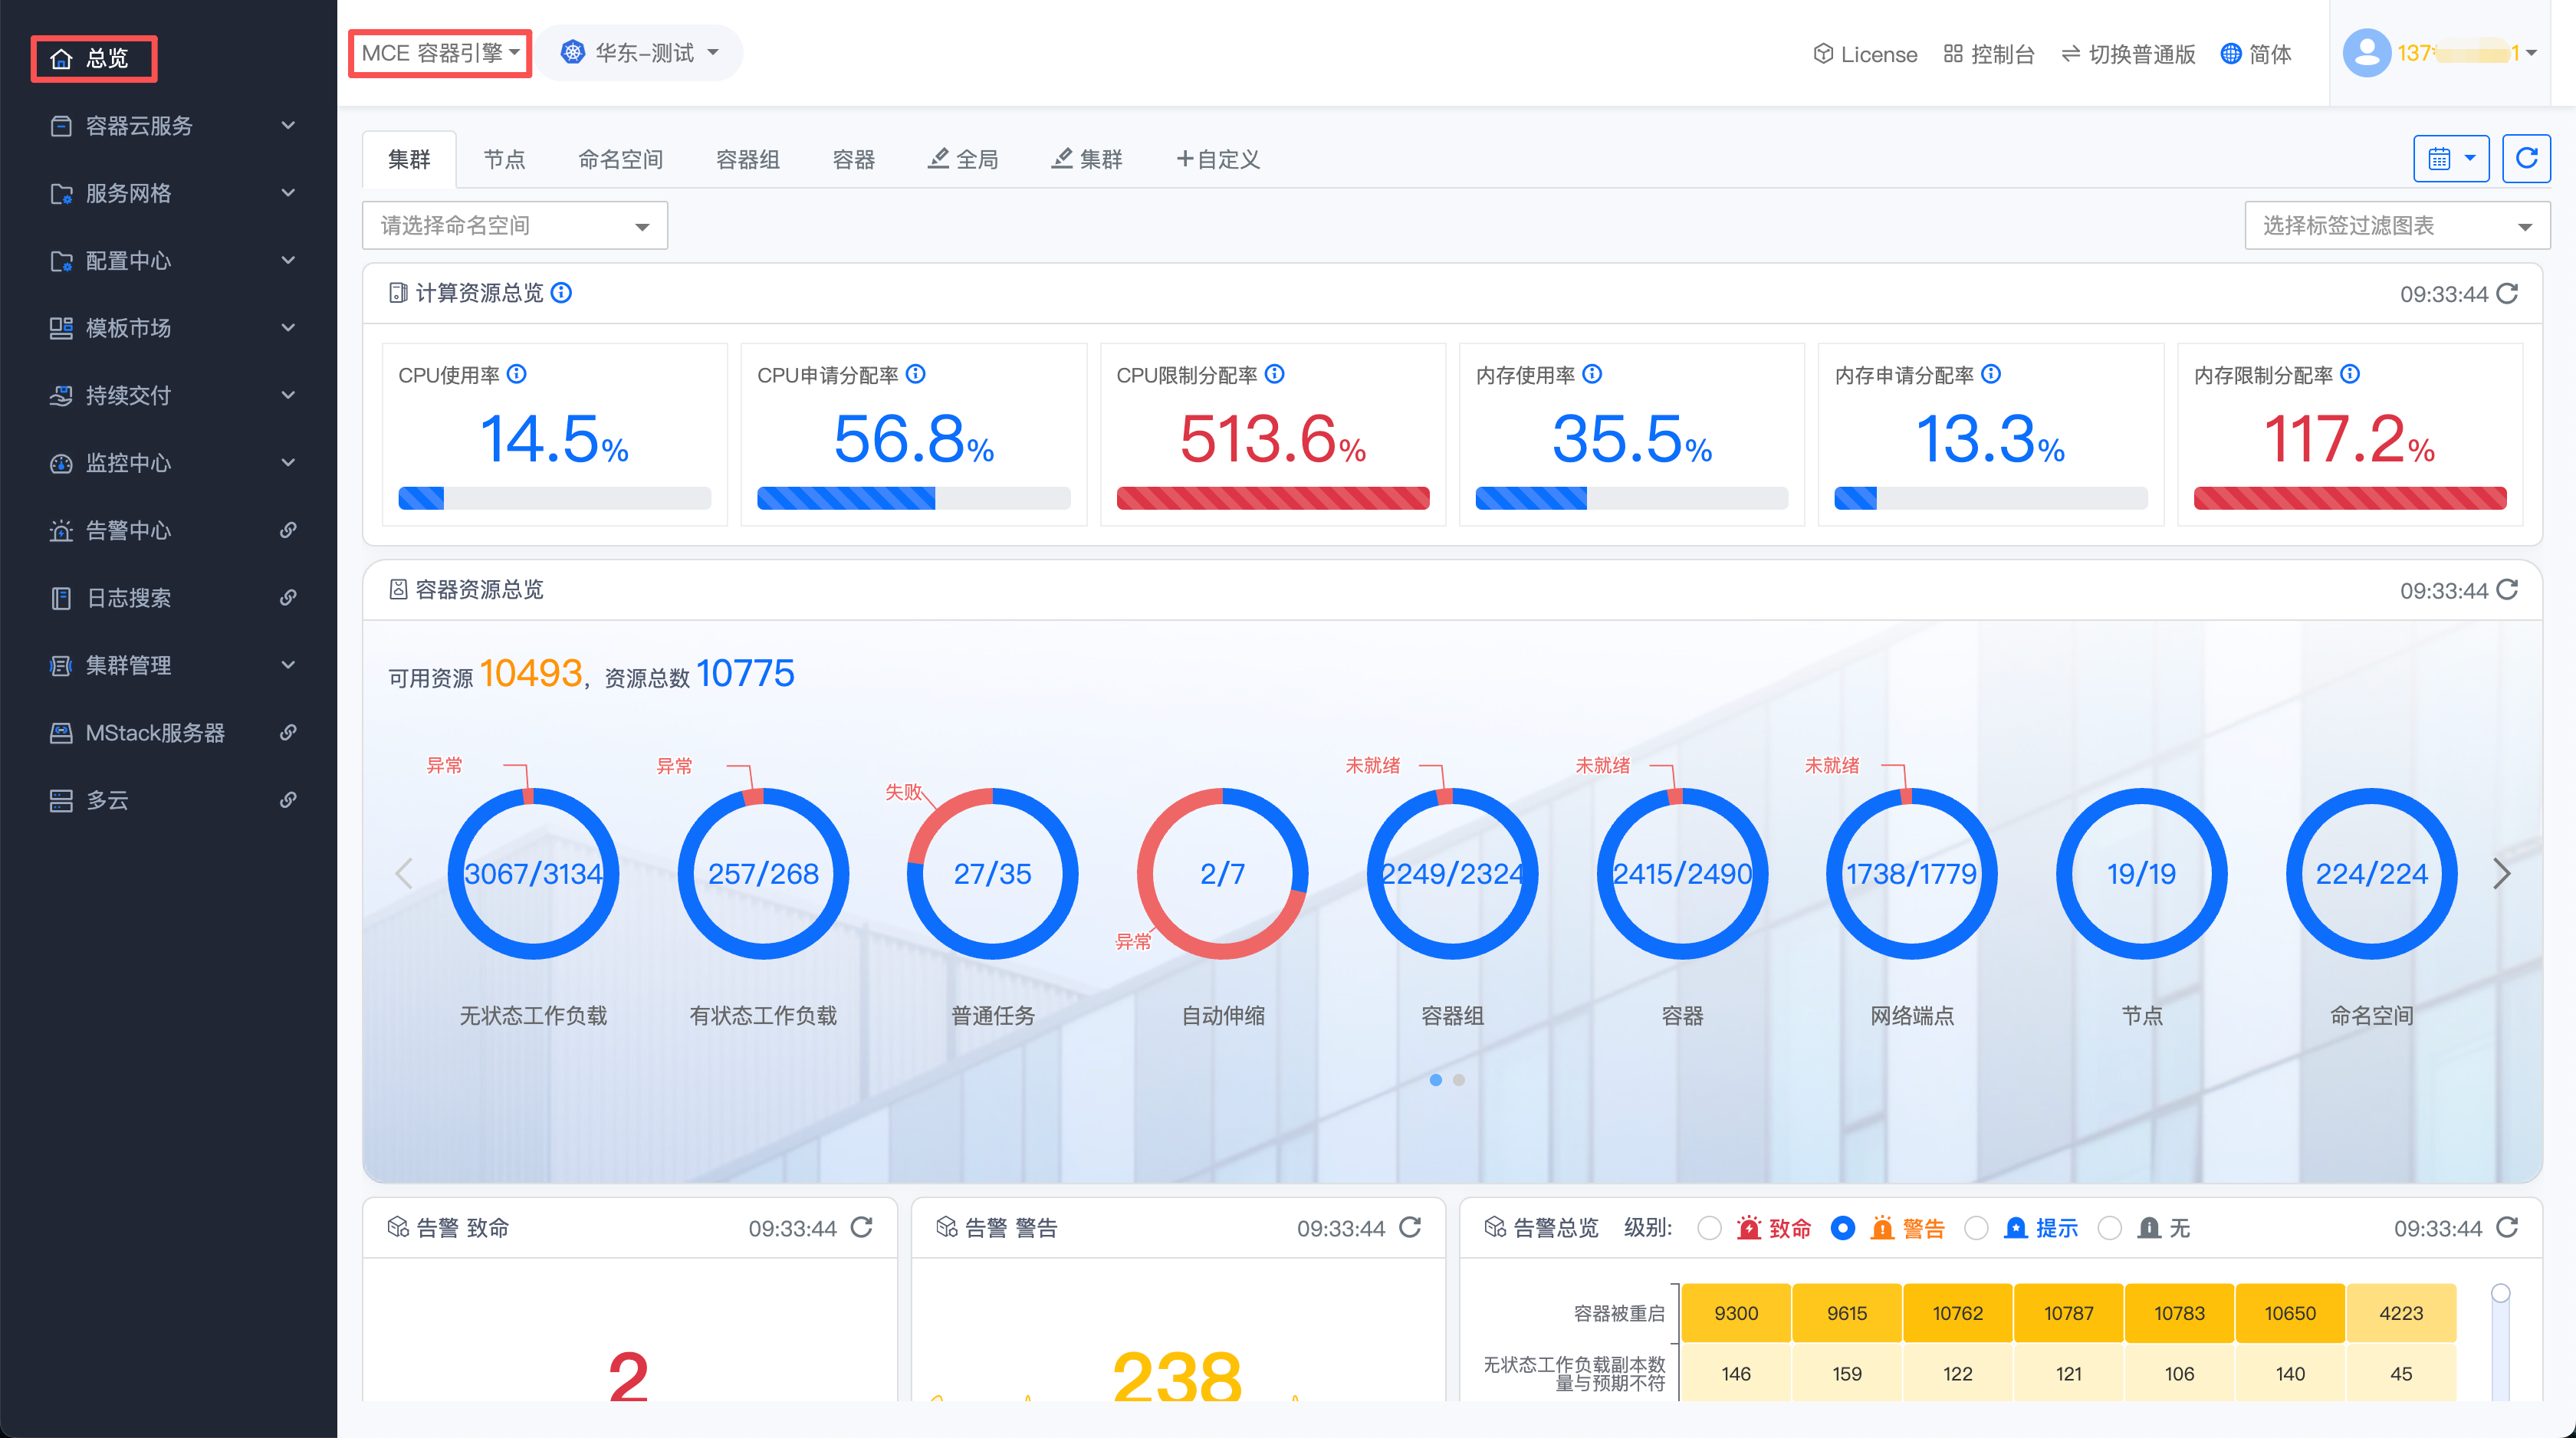Select the 致命 alert level radio
This screenshot has width=2576, height=1438.
(x=1709, y=1228)
